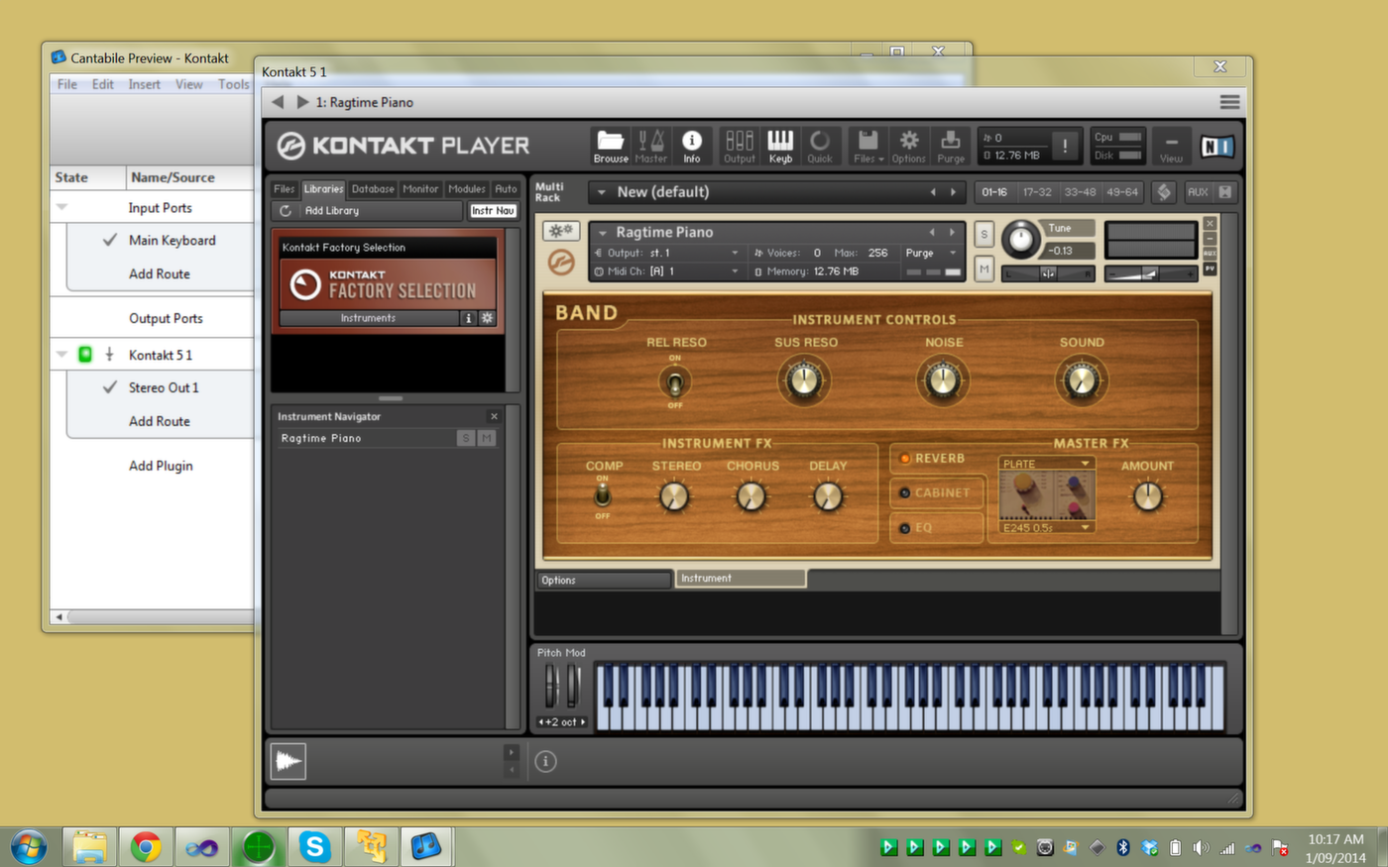The image size is (1388, 867).
Task: Open the Ragtime Piano instrument dropdown
Action: 602,232
